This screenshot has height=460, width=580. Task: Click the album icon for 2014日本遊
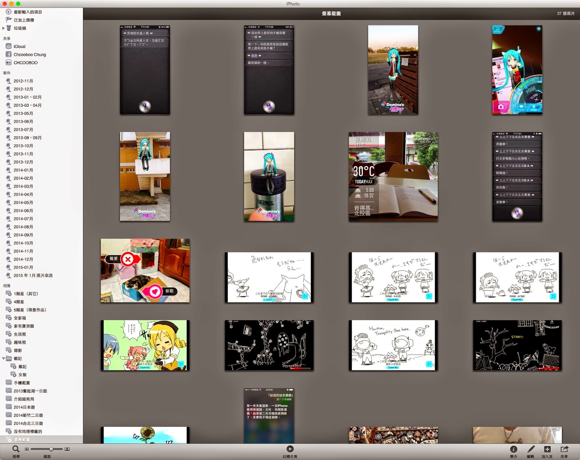tap(9, 407)
